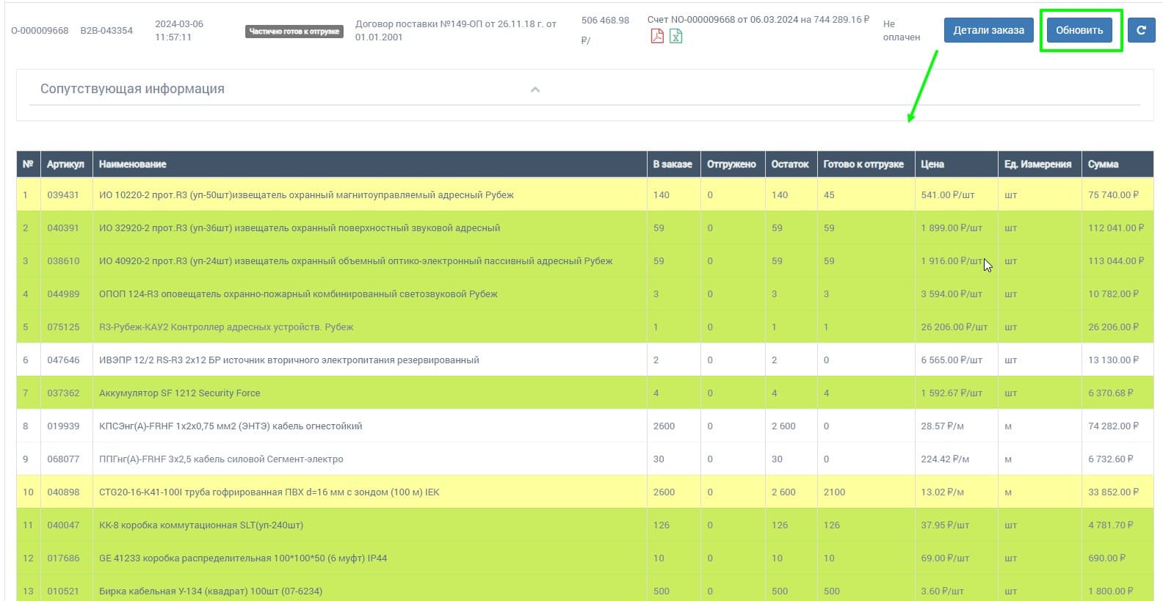The width and height of the screenshot is (1163, 601).
Task: Click the price 69.00 ₽/шт
Action: (945, 558)
